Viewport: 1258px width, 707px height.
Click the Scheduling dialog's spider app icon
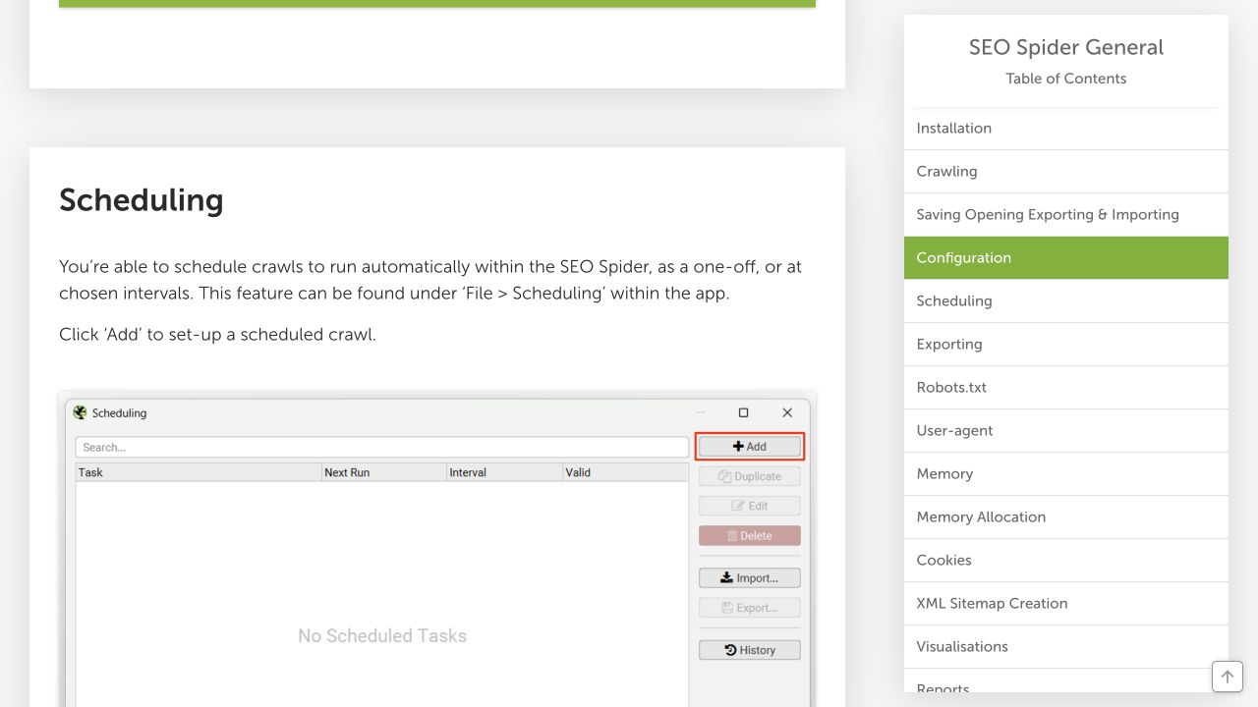pos(81,413)
